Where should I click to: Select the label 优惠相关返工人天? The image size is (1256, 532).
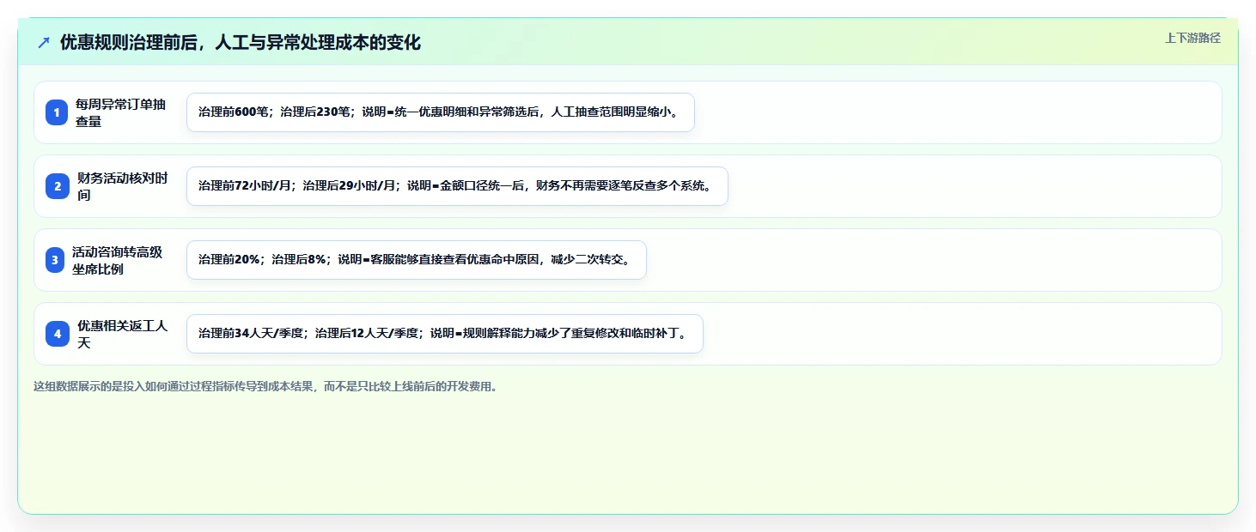123,334
